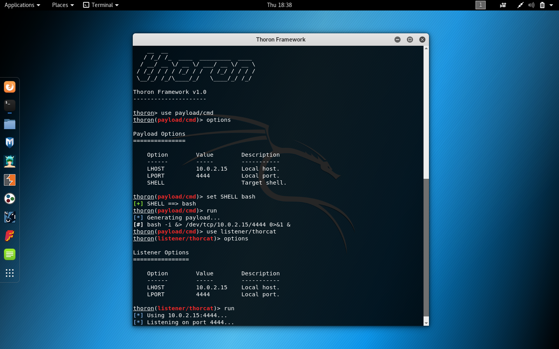Open the Applications menu
Image resolution: width=559 pixels, height=349 pixels.
pyautogui.click(x=22, y=5)
